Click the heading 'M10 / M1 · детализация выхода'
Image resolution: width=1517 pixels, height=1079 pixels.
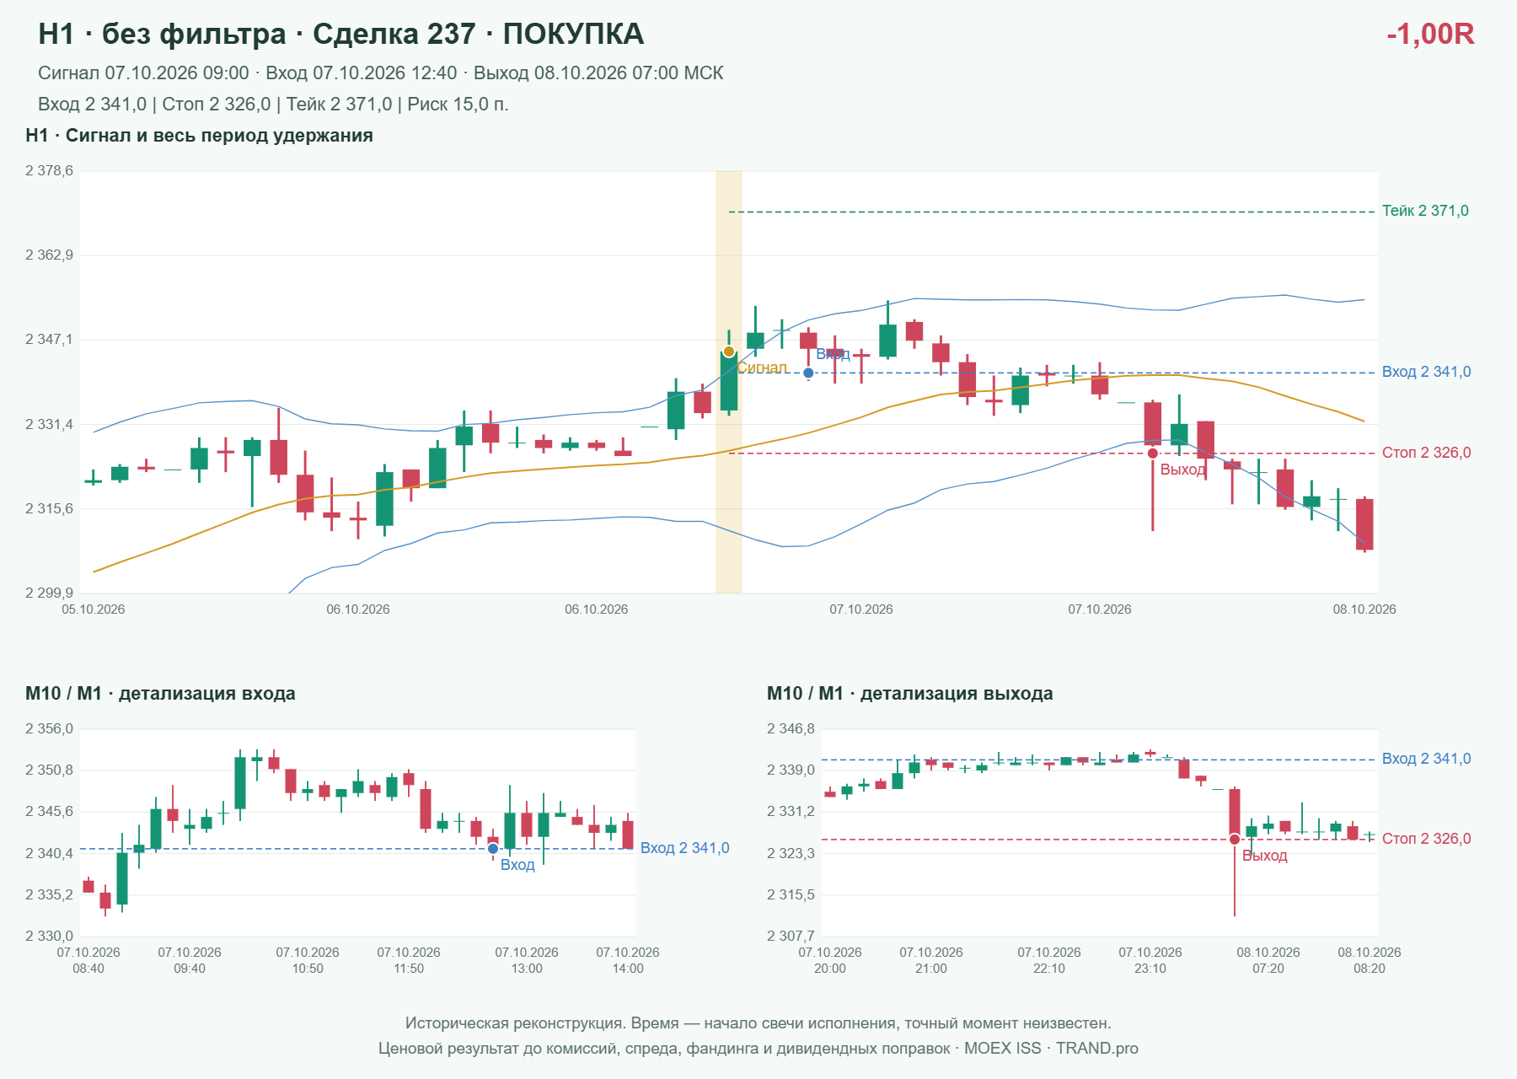coord(910,694)
